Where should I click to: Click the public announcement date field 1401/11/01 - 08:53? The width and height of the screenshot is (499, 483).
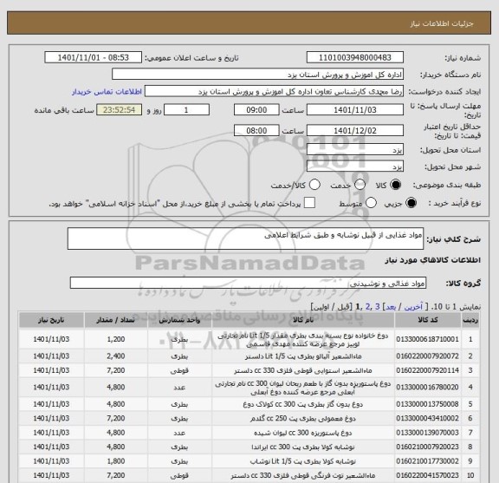click(93, 57)
